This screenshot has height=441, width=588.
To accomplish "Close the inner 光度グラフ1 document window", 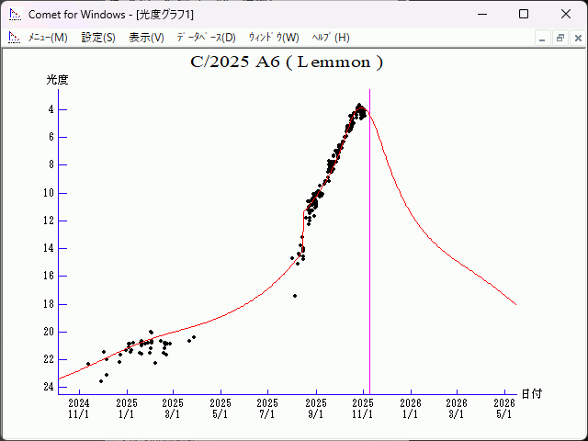I will tap(575, 38).
